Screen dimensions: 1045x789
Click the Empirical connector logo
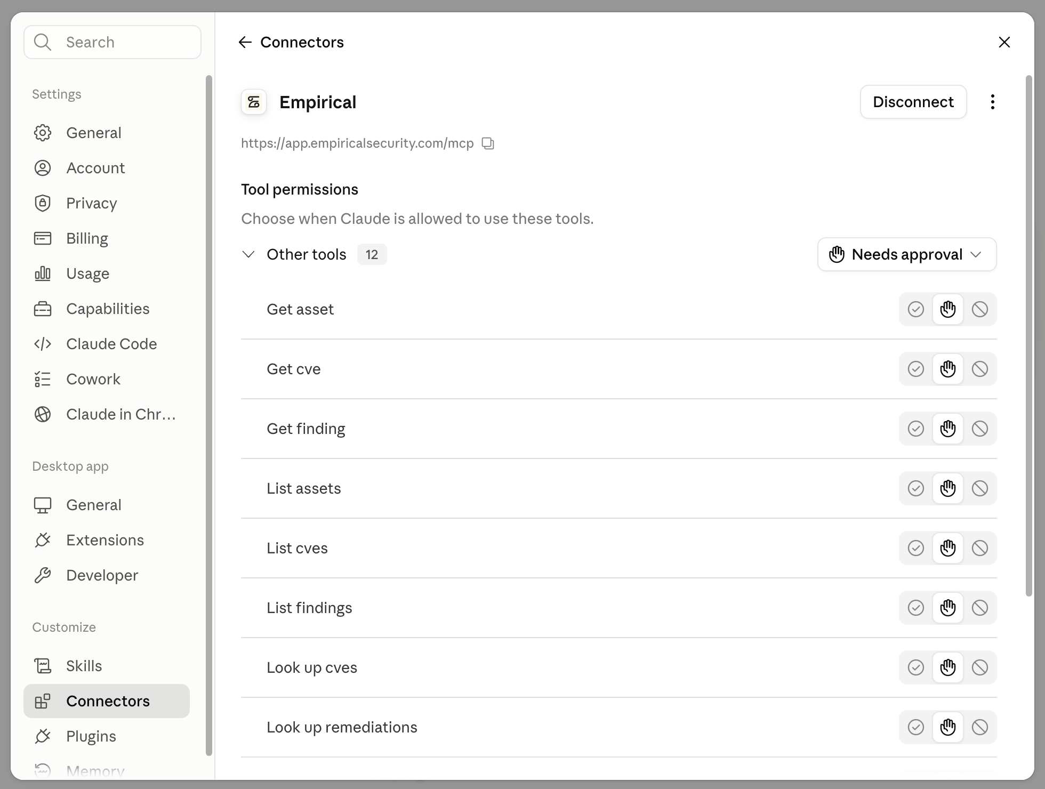point(254,102)
